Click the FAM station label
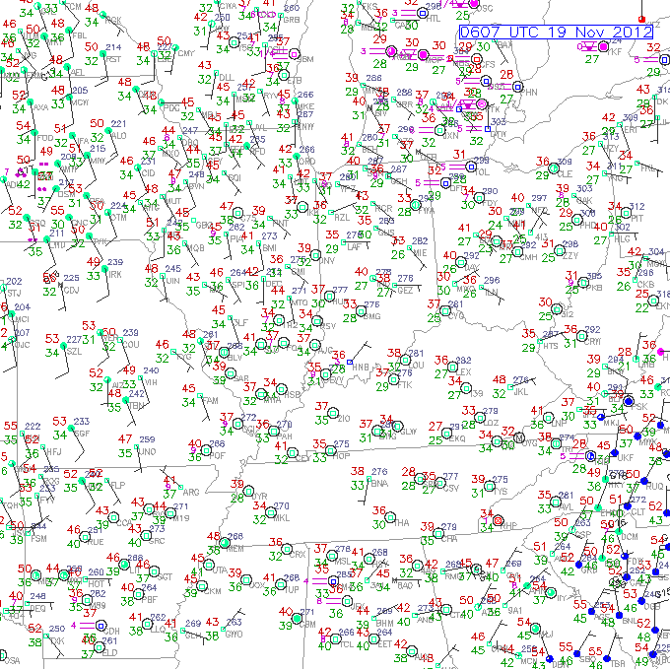 pyautogui.click(x=210, y=401)
